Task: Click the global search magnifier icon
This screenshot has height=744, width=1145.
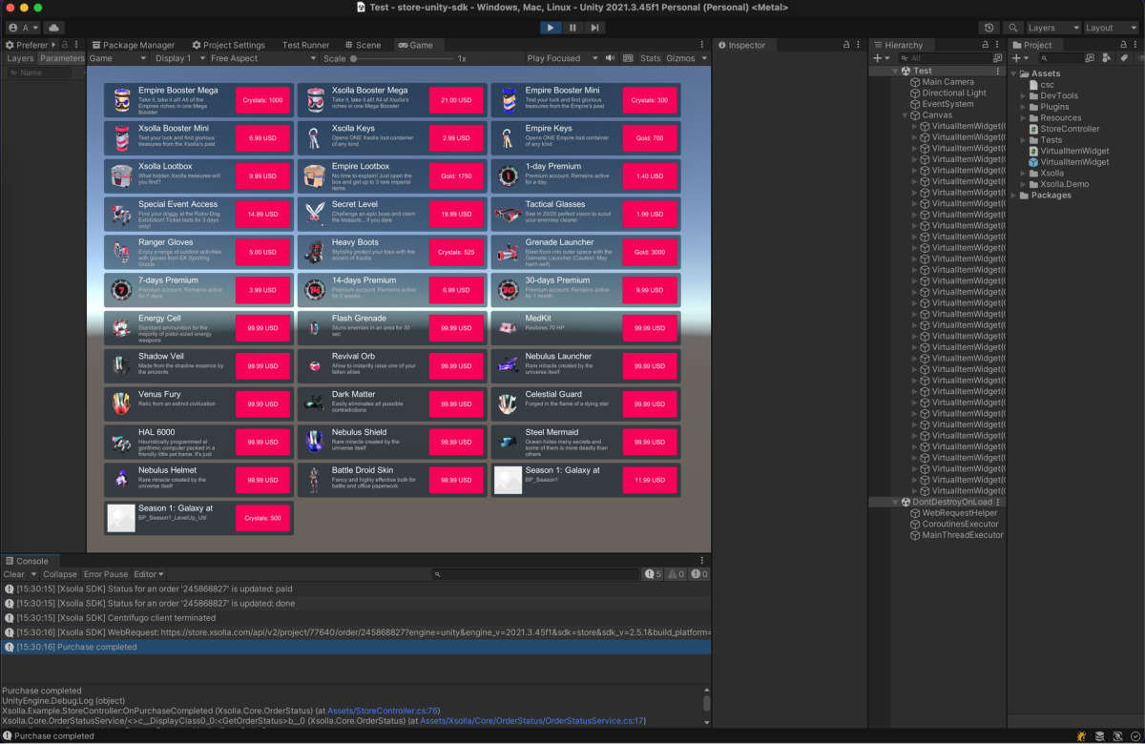Action: (x=1013, y=28)
